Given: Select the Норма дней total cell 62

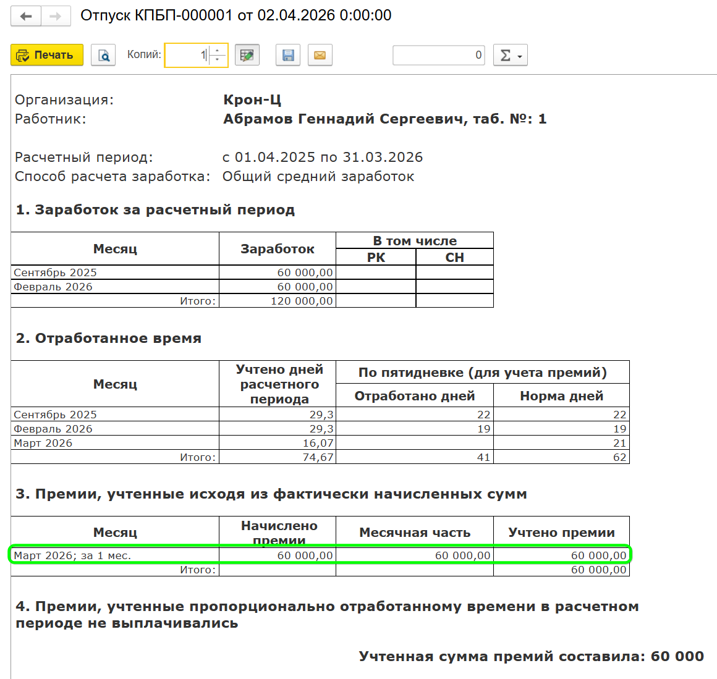Looking at the screenshot, I should point(561,457).
